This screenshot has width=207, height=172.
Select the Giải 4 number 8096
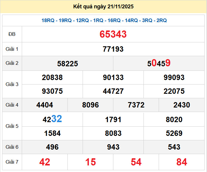tap(90, 105)
